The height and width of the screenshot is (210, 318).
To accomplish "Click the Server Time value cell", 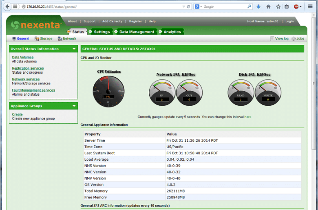I will click(233, 140).
